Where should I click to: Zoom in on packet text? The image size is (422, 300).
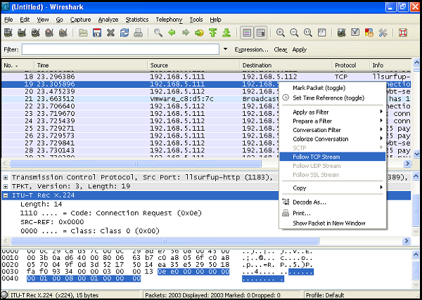click(x=281, y=33)
